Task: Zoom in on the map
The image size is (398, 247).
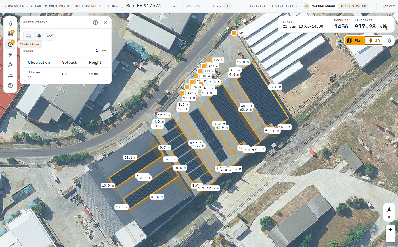Action: 390,229
